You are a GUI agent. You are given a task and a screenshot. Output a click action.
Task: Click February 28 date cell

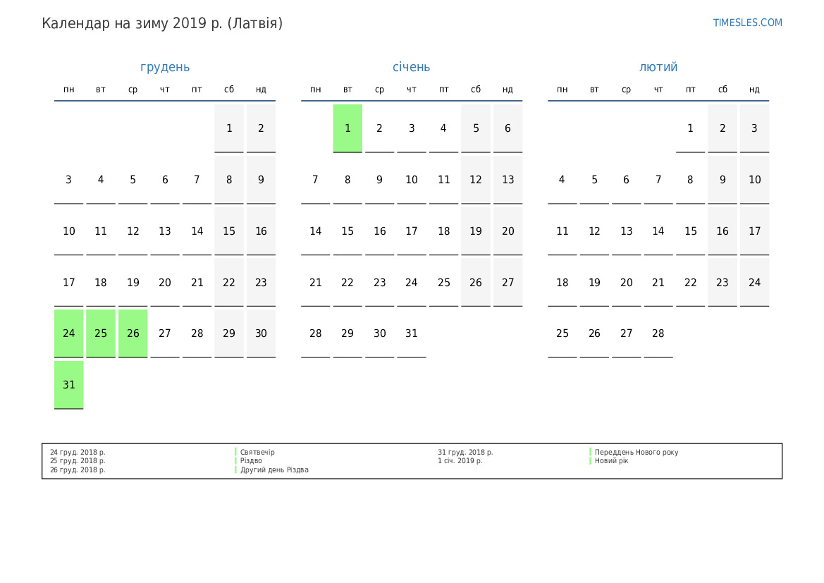658,333
